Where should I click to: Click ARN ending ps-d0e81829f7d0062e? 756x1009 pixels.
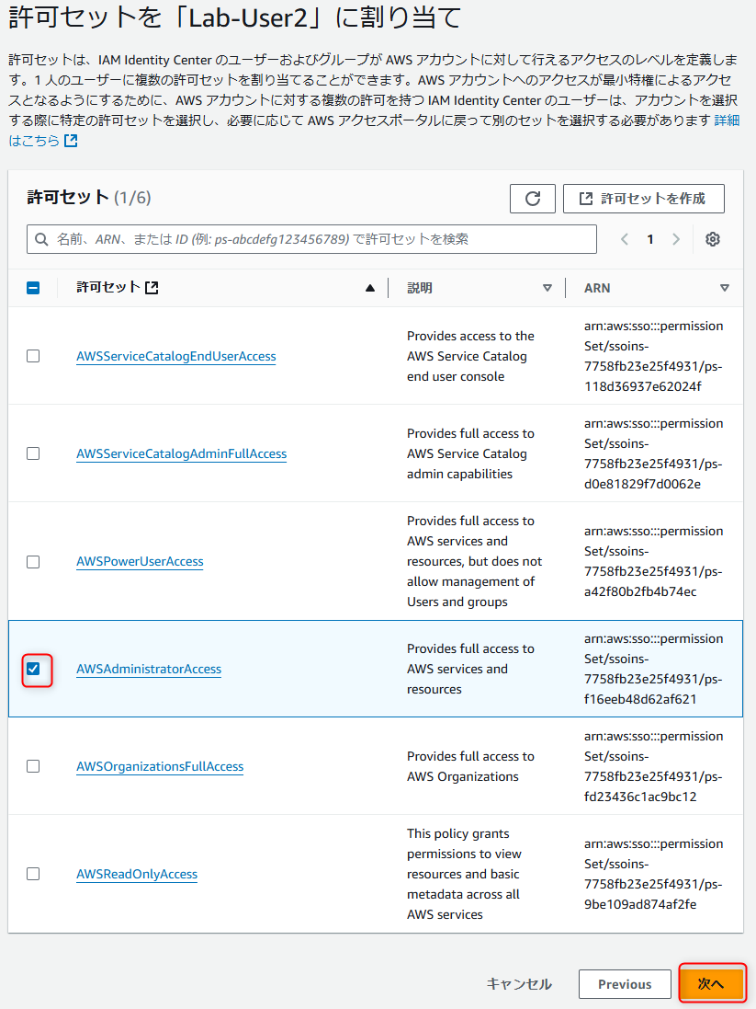[653, 453]
